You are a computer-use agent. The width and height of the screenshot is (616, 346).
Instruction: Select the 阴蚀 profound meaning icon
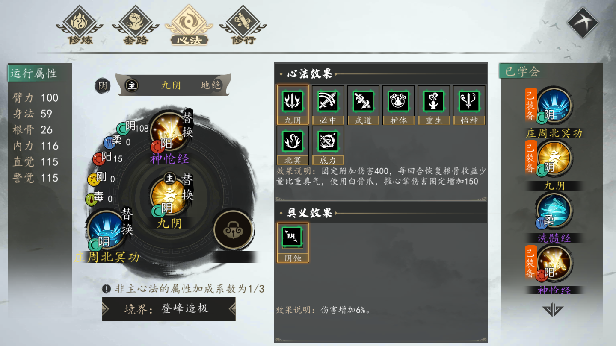293,242
